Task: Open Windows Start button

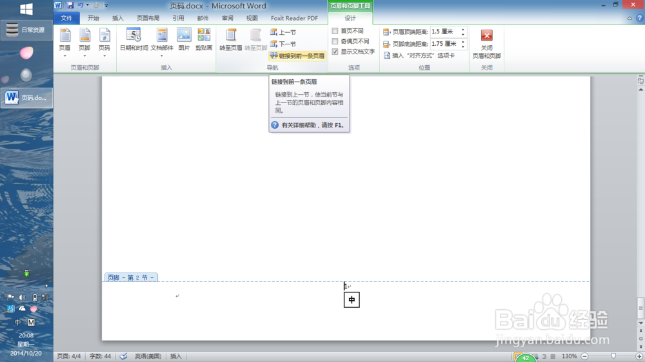Action: (26, 9)
